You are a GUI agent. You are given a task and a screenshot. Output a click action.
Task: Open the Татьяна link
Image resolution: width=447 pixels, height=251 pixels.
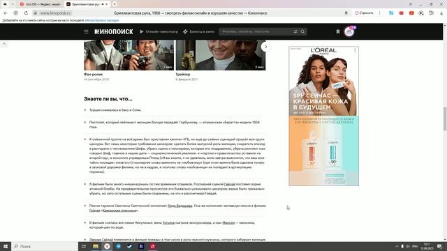point(168,223)
